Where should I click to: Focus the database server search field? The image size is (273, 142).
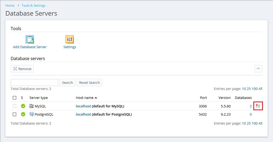pyautogui.click(x=34, y=83)
